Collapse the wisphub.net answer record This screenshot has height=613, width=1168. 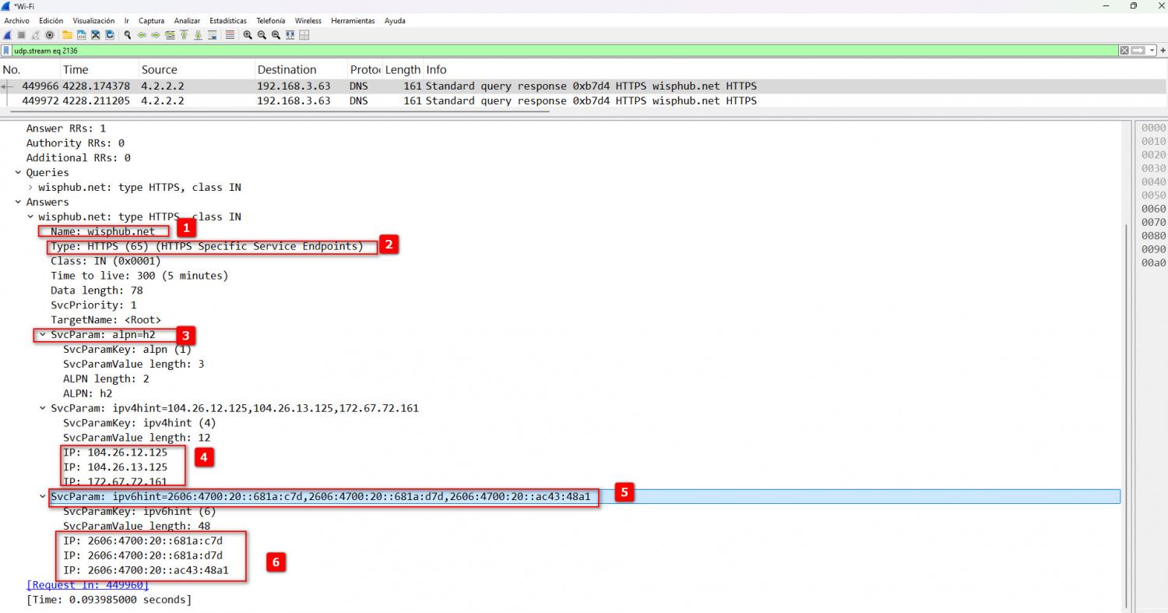tap(30, 217)
